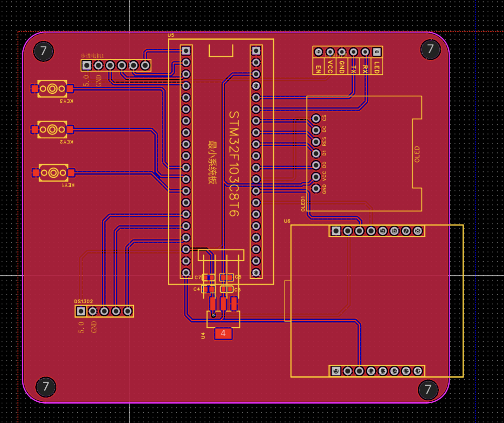Image resolution: width=504 pixels, height=423 pixels.
Task: Select the top-left mounting hole 7
Action: click(43, 51)
